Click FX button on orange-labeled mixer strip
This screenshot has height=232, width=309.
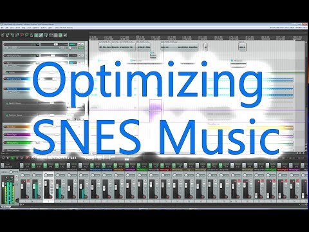115,166
